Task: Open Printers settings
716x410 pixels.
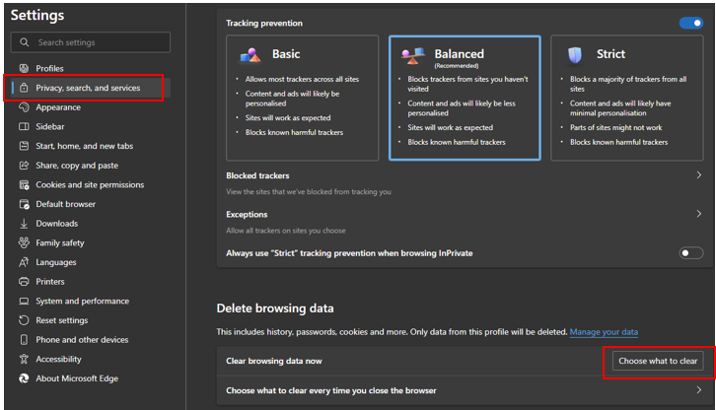Action: tap(50, 282)
